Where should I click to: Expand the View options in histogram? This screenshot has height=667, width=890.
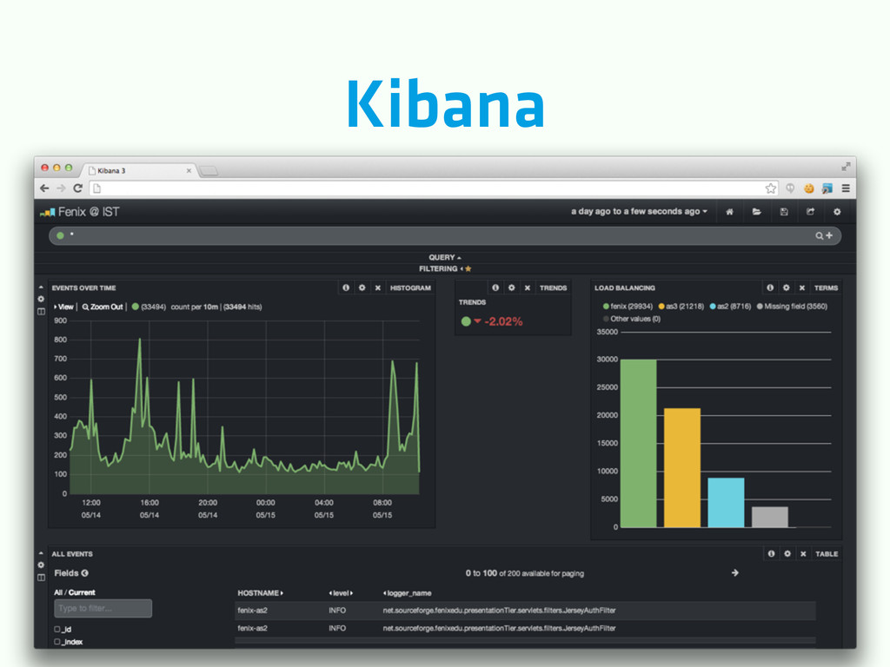click(x=63, y=307)
